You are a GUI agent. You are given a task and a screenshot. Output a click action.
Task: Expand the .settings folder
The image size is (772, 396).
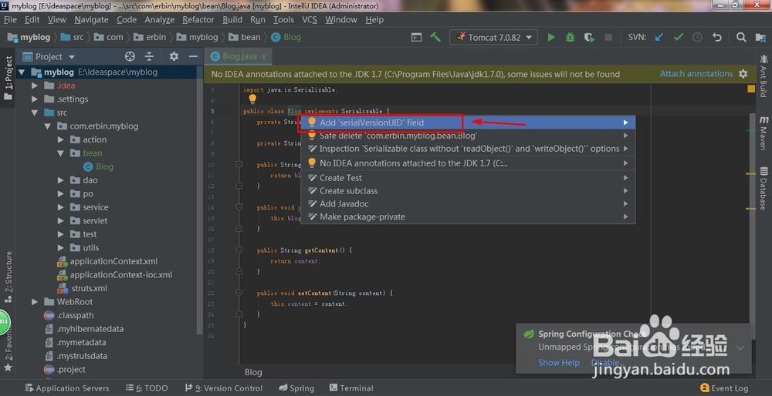click(35, 99)
